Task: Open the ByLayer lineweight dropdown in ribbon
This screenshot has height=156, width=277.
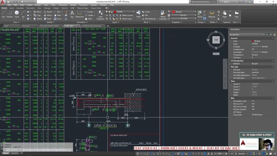Action: [184, 15]
